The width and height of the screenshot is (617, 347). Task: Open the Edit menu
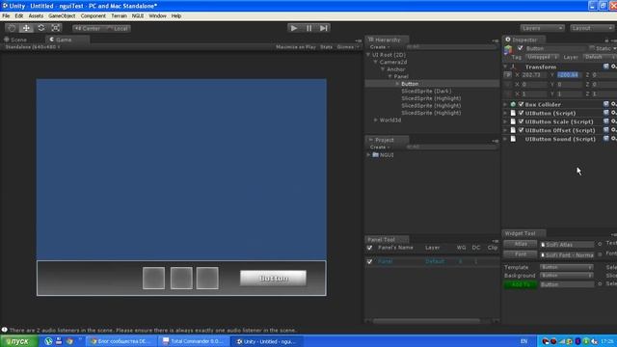coord(19,16)
